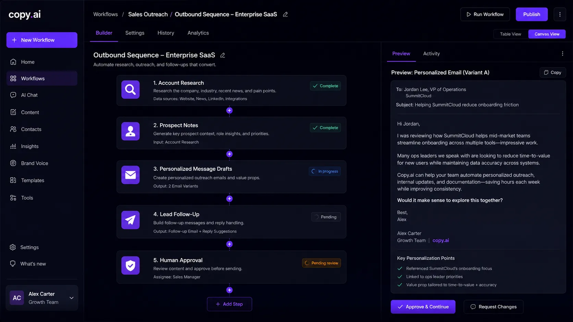Open Templates library

coord(42,180)
